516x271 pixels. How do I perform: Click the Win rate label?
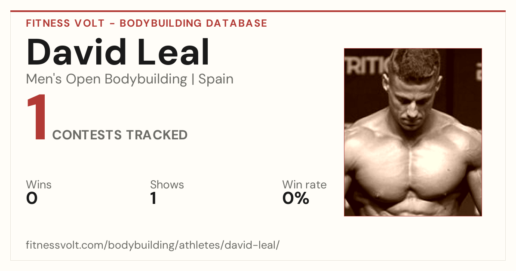[304, 185]
